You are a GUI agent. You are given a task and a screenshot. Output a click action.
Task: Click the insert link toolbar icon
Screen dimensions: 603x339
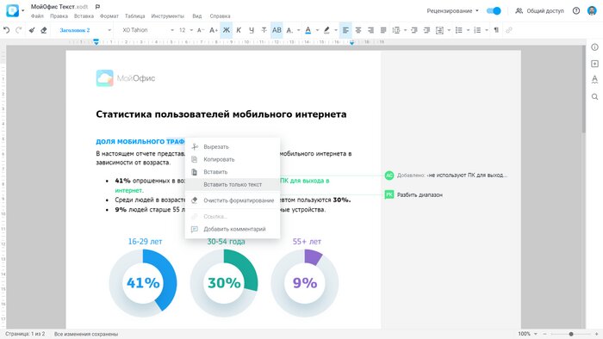(x=509, y=30)
